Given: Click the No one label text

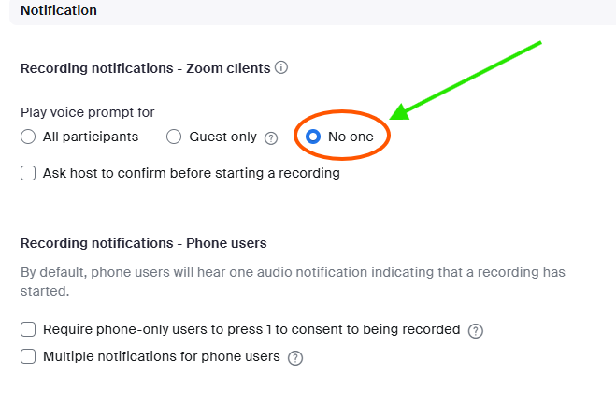Looking at the screenshot, I should coord(351,137).
